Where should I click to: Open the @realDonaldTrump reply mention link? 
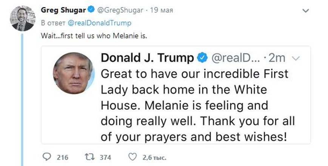pyautogui.click(x=99, y=23)
